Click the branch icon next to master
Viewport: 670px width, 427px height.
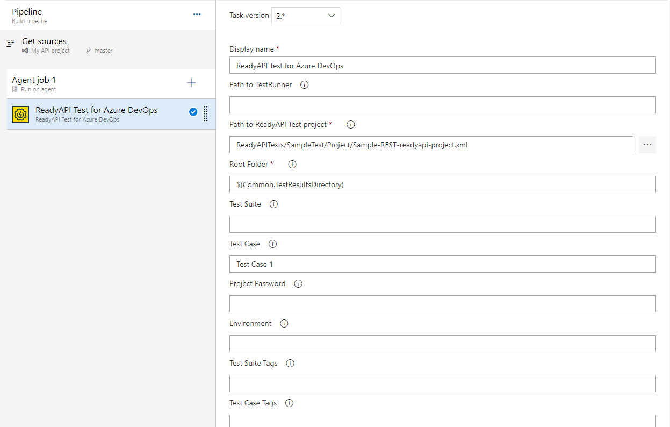coord(88,51)
